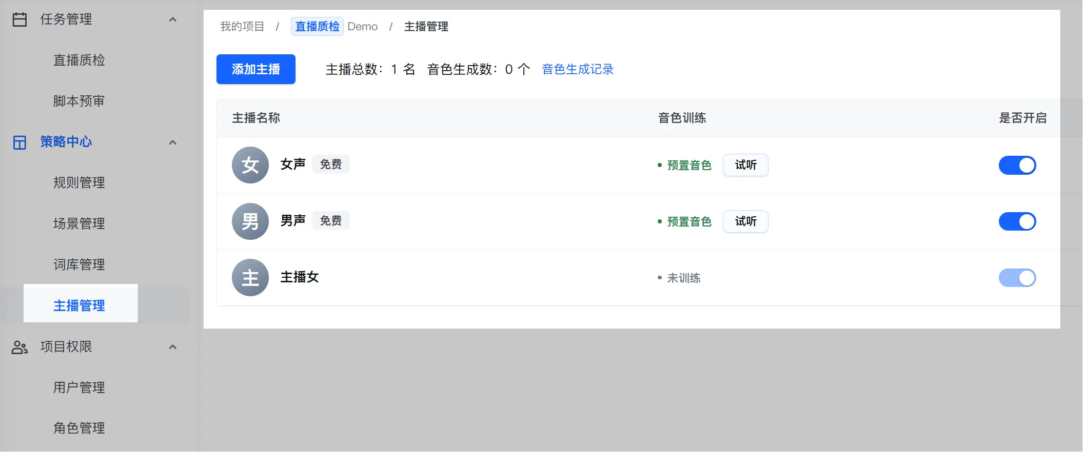The width and height of the screenshot is (1083, 452).
Task: Click the 未训练 status text
Action: tap(684, 278)
